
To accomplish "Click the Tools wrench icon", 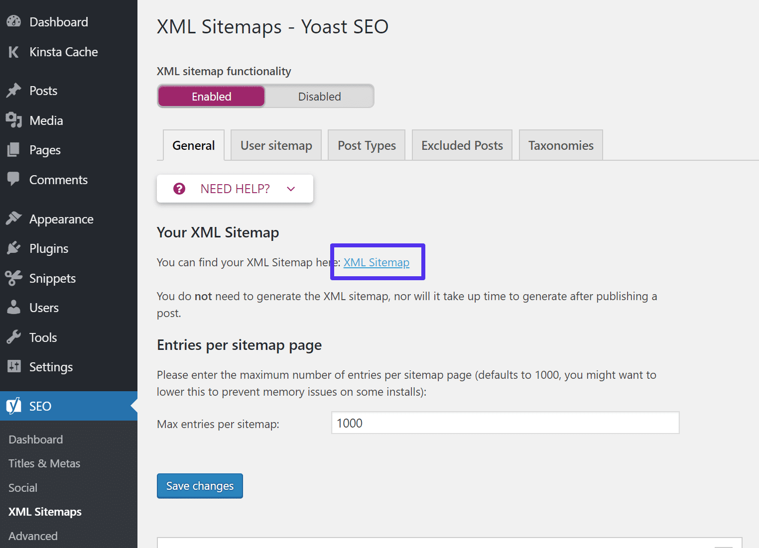I will [14, 337].
